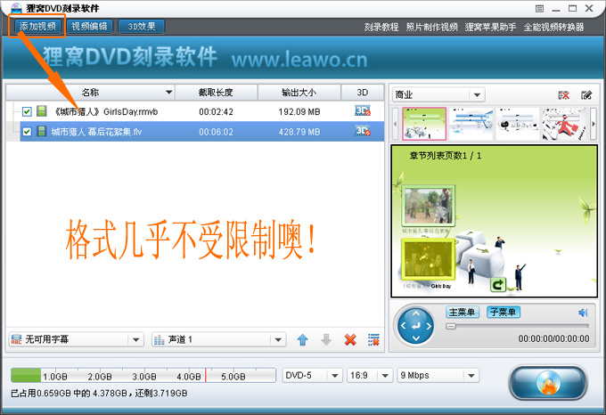This screenshot has width=606, height=415.
Task: Select the red figure menu template thumbnail
Action: point(564,124)
